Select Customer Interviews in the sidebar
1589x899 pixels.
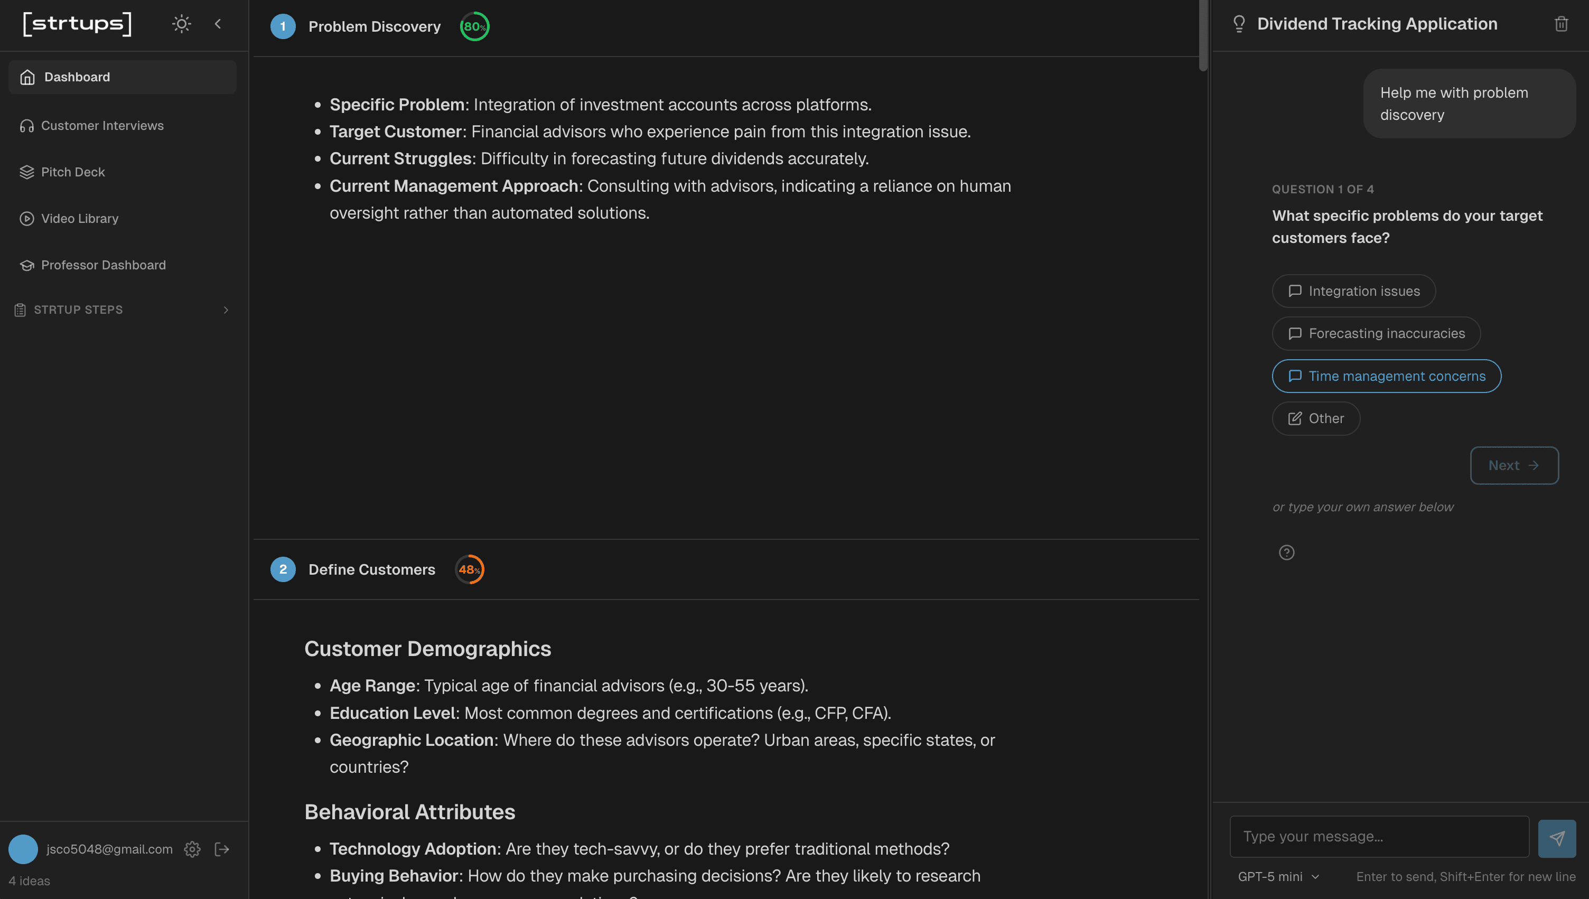[102, 125]
